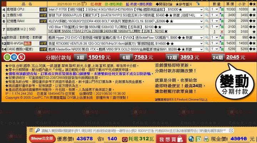Viewport: 257px width, 143px height.
Task: Click the 我想買 purchase button
Action: pos(171,139)
